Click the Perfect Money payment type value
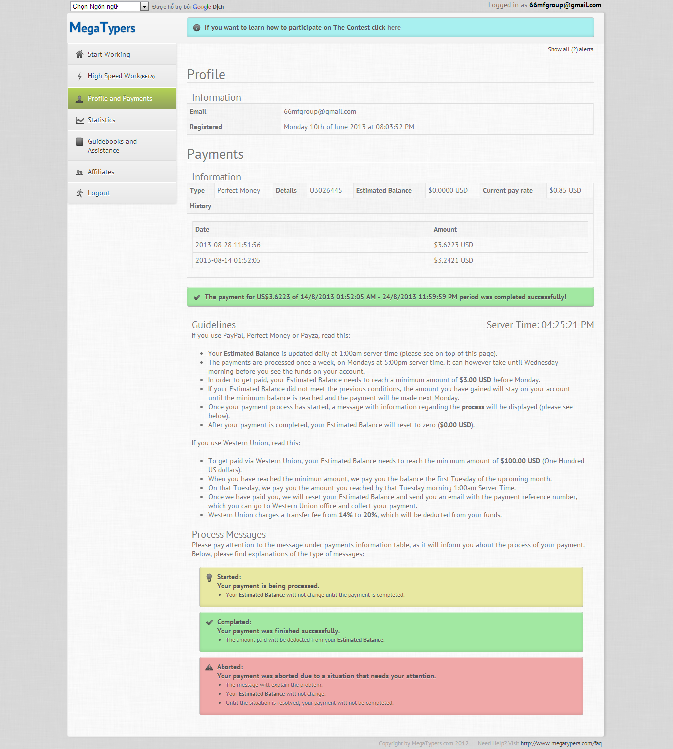Viewport: 673px width, 749px height. [238, 190]
